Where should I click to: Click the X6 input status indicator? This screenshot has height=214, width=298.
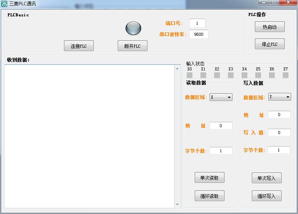pos(272,75)
